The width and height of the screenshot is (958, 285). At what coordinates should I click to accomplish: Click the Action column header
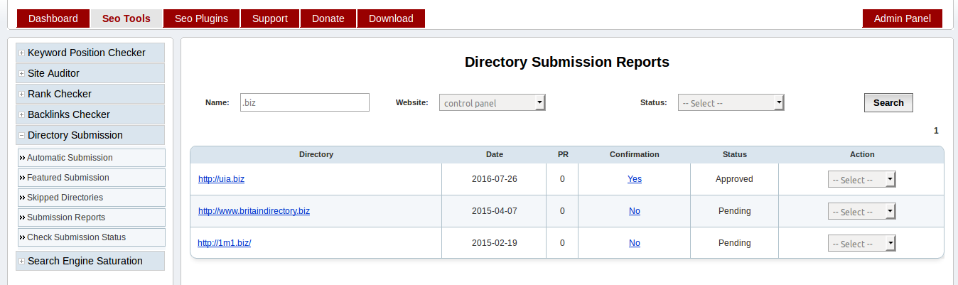862,154
